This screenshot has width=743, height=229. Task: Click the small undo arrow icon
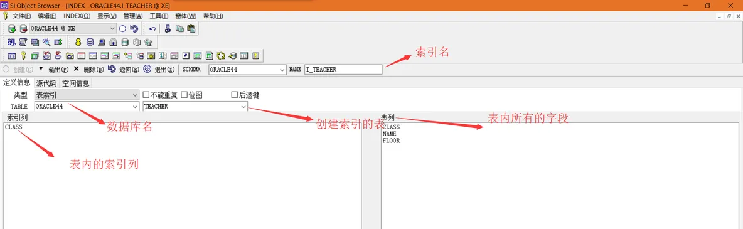[x=152, y=28]
